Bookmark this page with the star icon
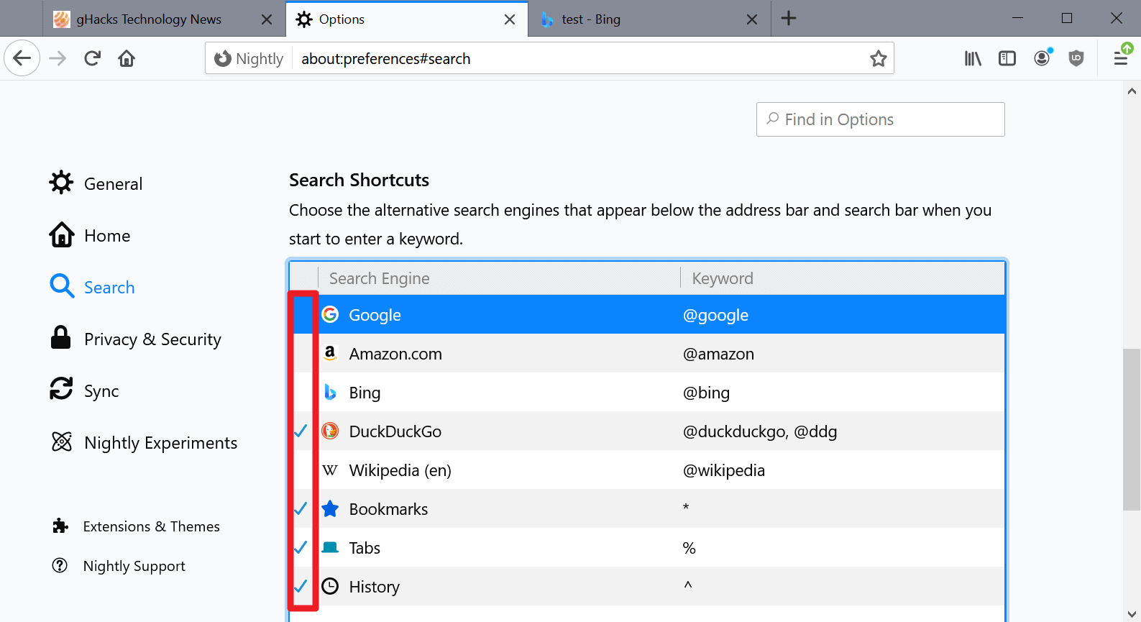Image resolution: width=1141 pixels, height=622 pixels. 878,58
